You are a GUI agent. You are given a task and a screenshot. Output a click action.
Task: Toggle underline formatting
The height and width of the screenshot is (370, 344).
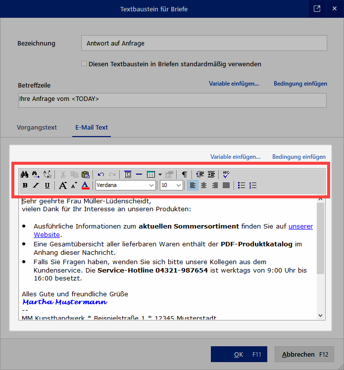[47, 185]
